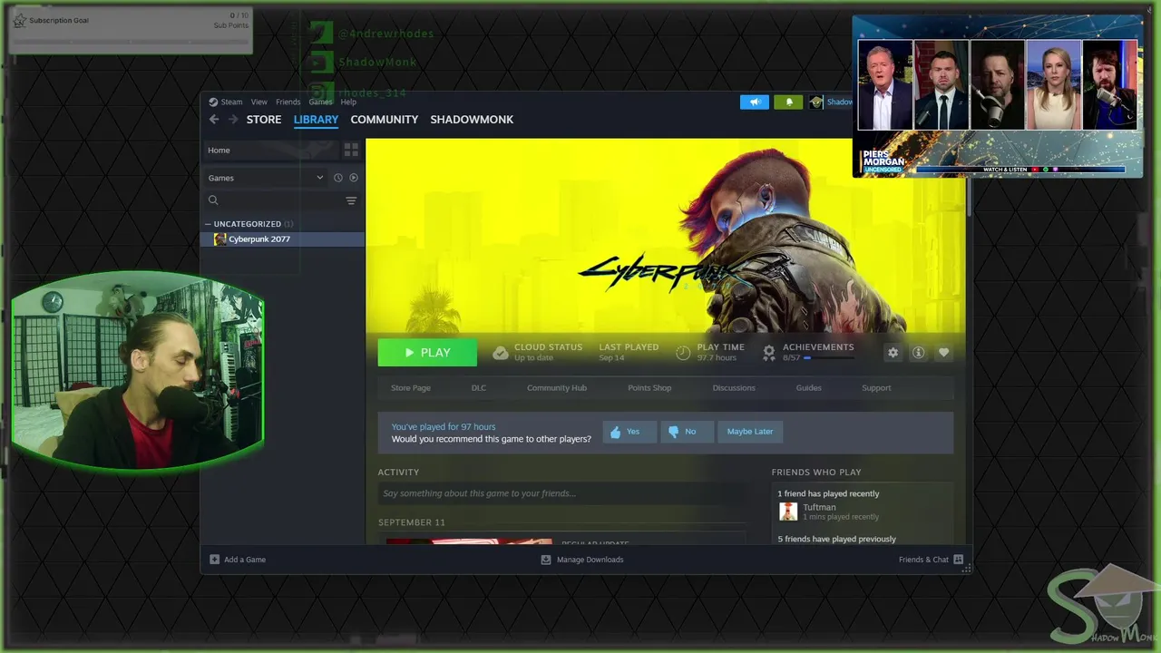Open the Friends menu
The width and height of the screenshot is (1161, 653).
[288, 102]
